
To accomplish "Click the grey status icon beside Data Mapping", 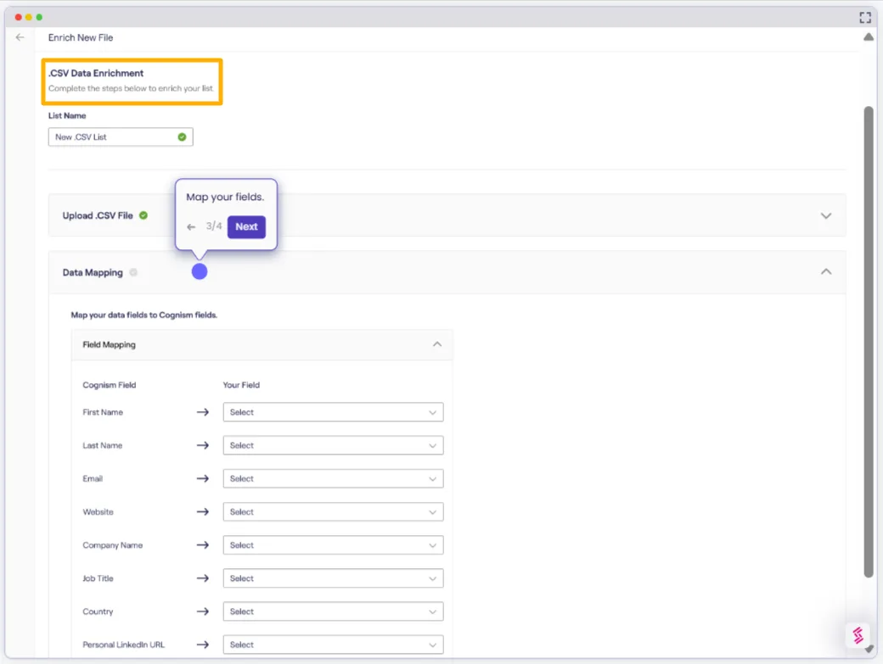I will (x=133, y=273).
